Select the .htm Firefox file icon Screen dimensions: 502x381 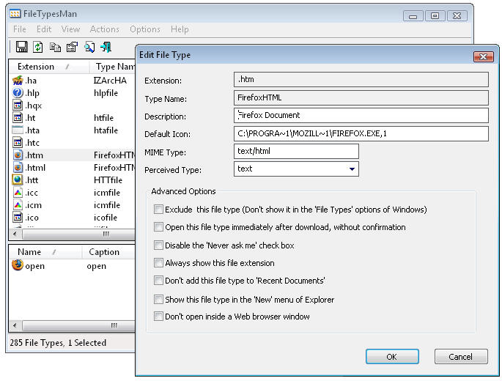pyautogui.click(x=18, y=155)
